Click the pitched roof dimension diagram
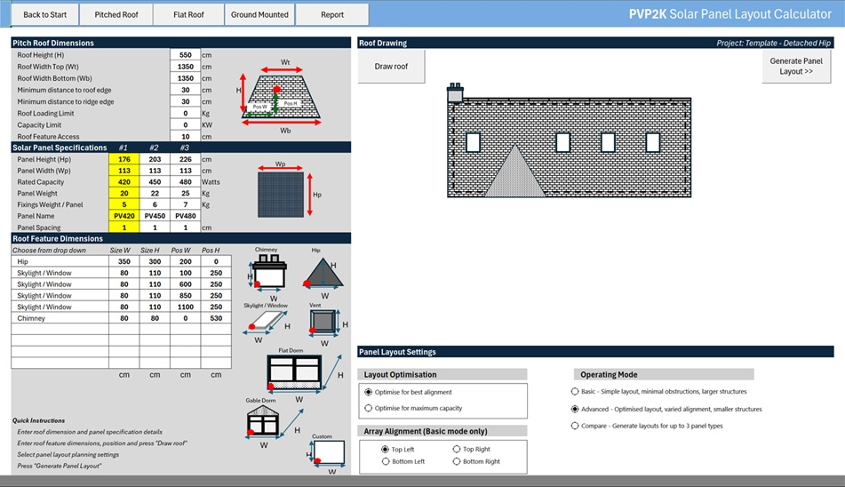The image size is (845, 487). click(x=281, y=95)
